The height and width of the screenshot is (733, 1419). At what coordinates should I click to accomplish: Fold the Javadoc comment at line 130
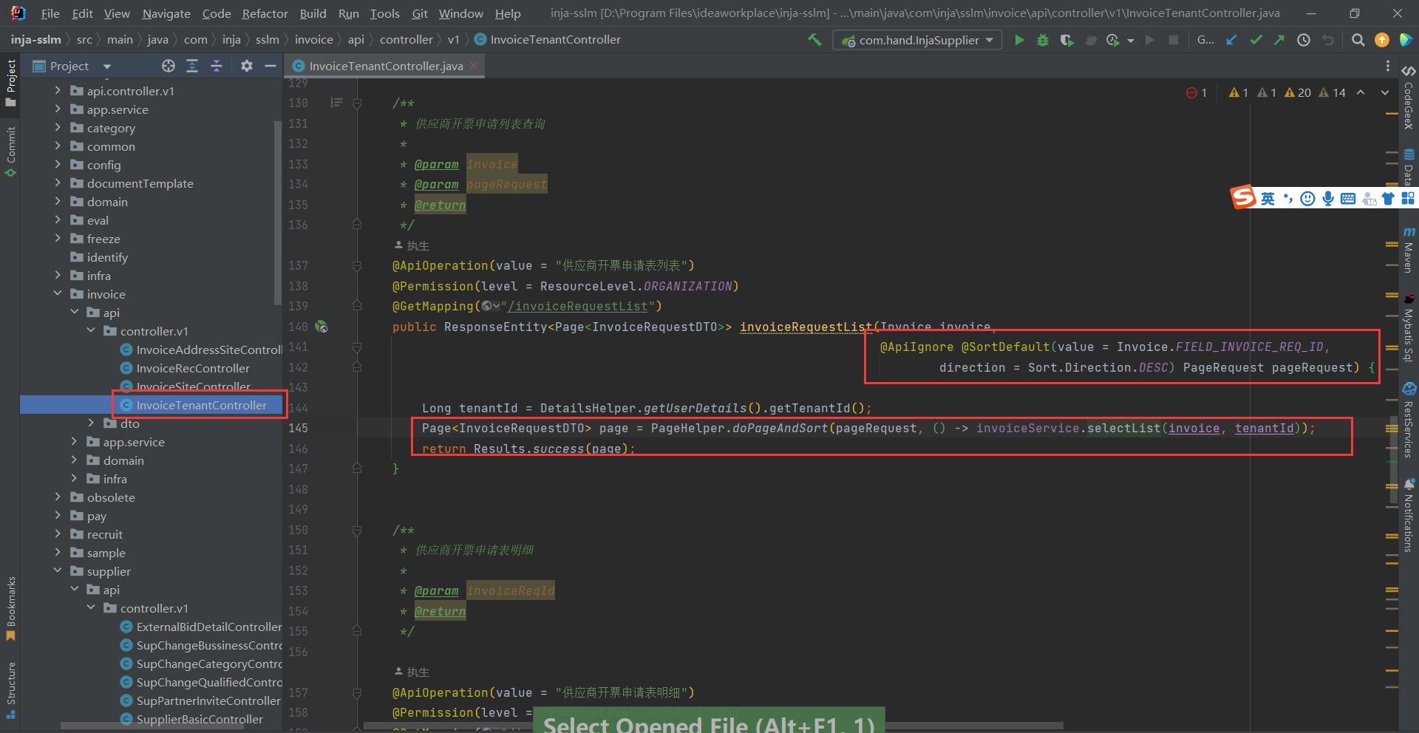357,103
